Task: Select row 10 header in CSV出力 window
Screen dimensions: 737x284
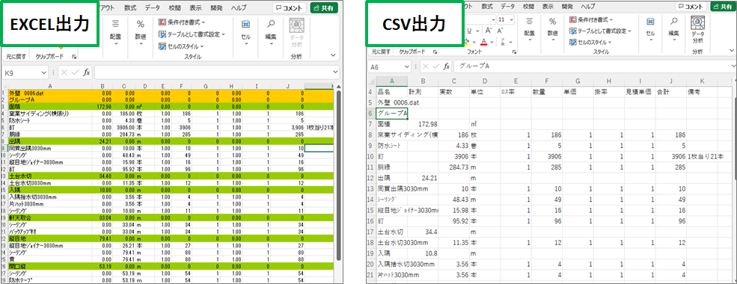Action: 371,156
